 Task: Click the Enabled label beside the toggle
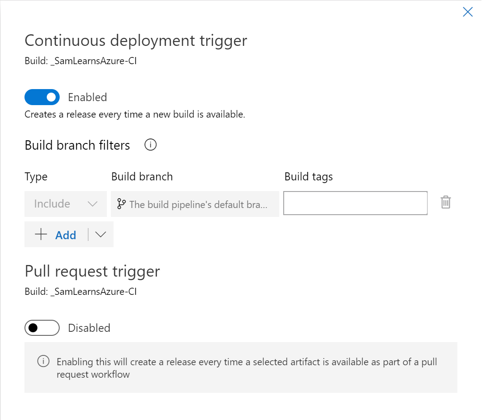pos(87,97)
